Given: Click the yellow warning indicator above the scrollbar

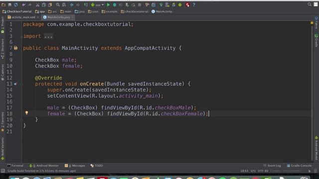Looking at the screenshot, I should pos(312,23).
